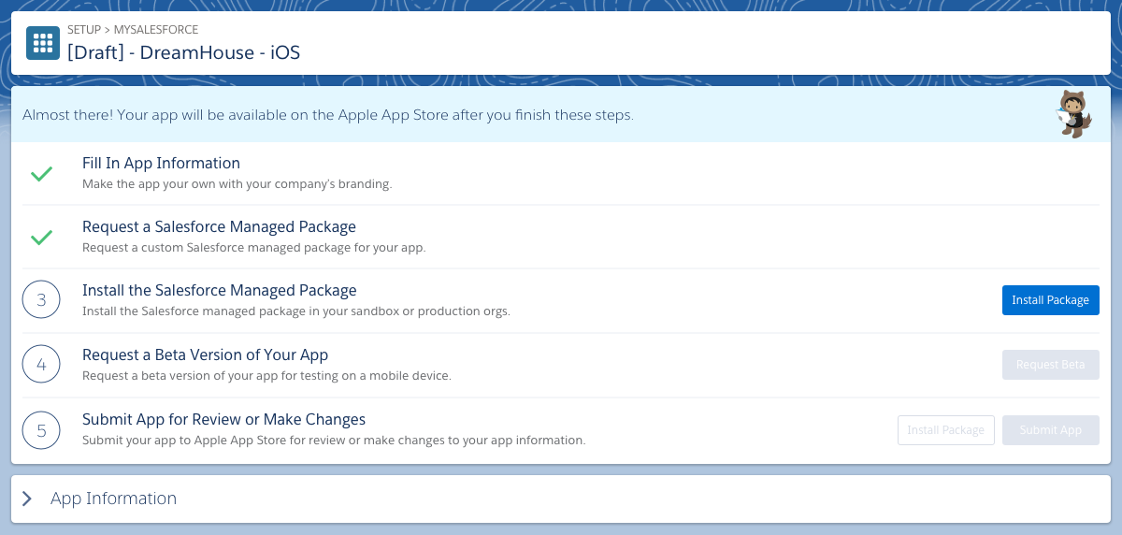Screen dimensions: 1122x535
Task: Click the step 4 circle indicator
Action: coord(41,365)
